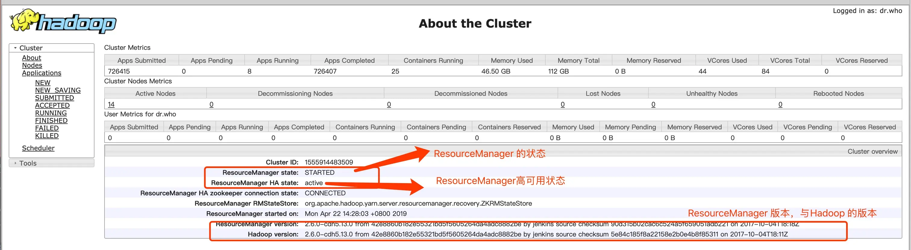Open the active nodes count 14 link
911x250 pixels.
point(111,104)
